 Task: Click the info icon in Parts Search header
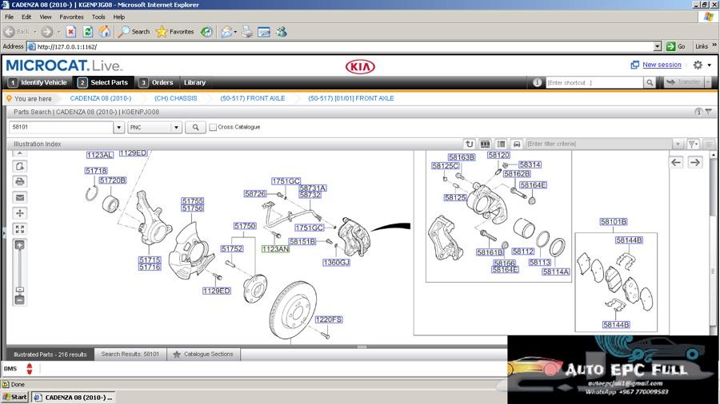698,112
